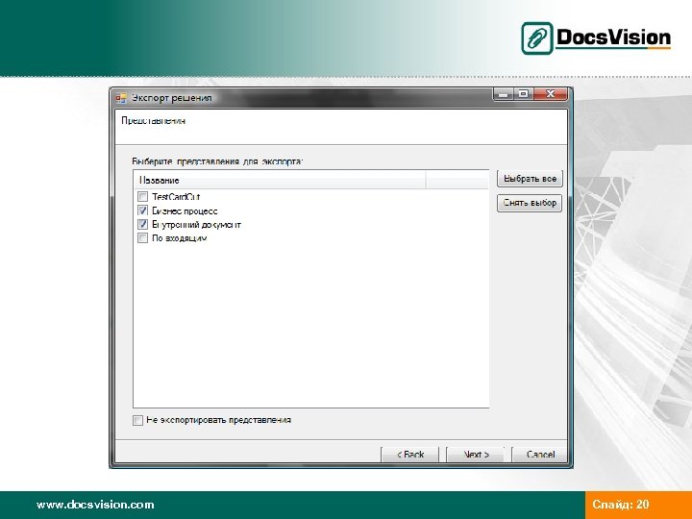
Task: Enable Не экспортировать представления option
Action: (137, 420)
